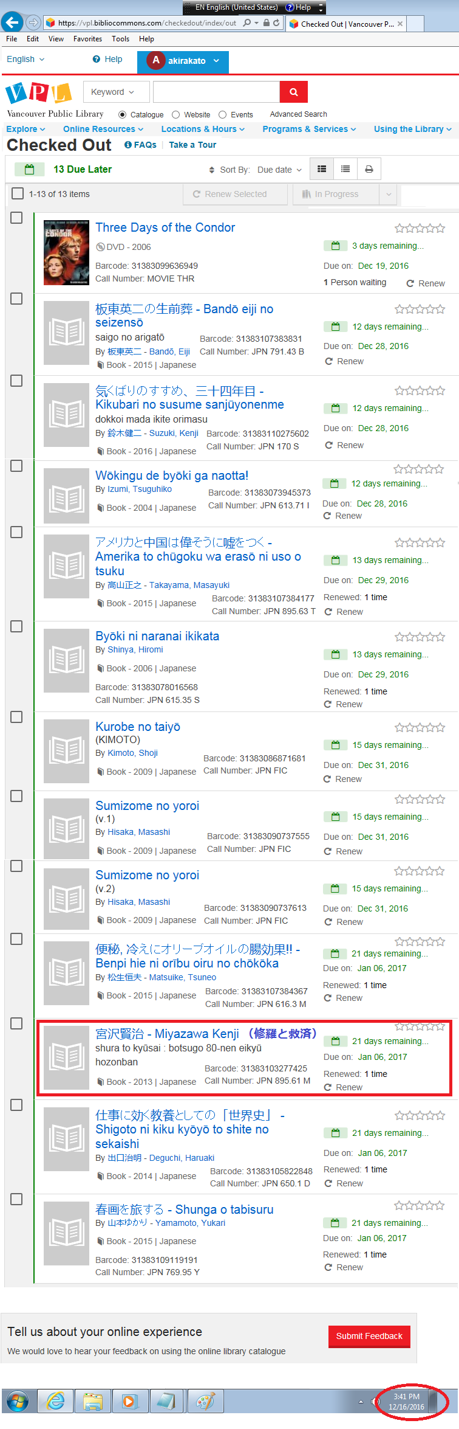Click Three Days of the Condor cover thumbnail
459x1429 pixels.
pos(67,252)
